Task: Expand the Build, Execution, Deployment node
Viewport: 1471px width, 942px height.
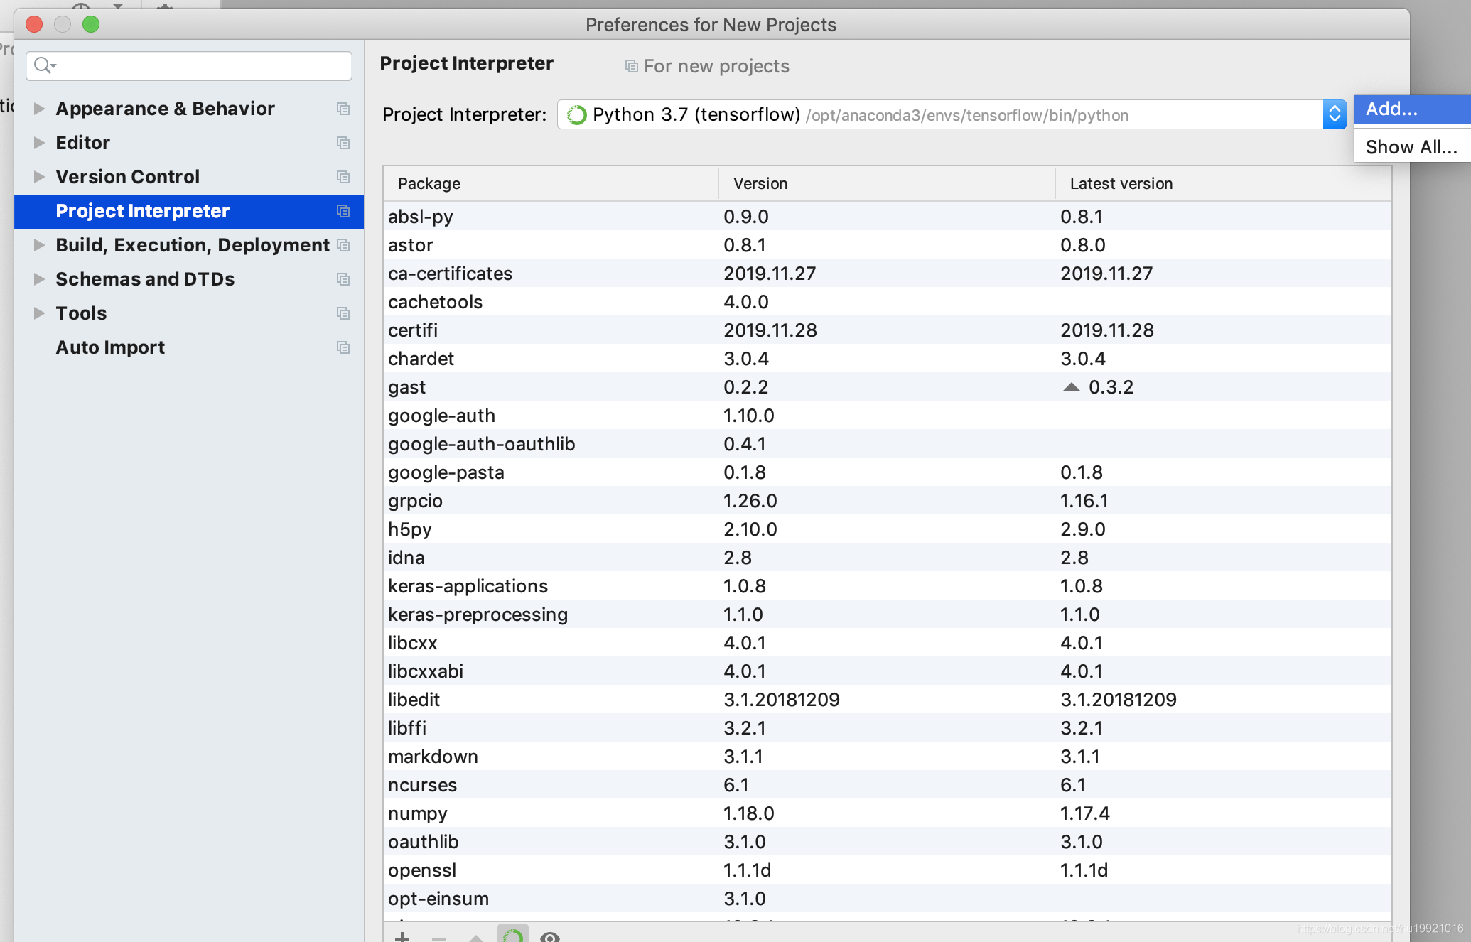Action: tap(39, 245)
